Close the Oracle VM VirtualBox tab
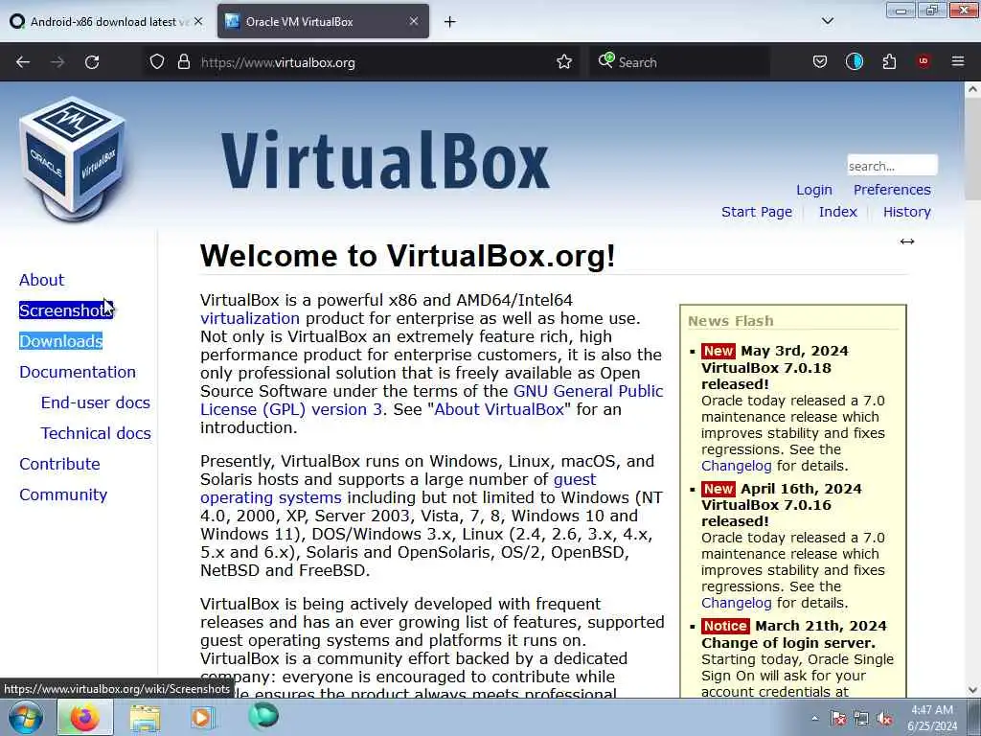 (x=414, y=21)
